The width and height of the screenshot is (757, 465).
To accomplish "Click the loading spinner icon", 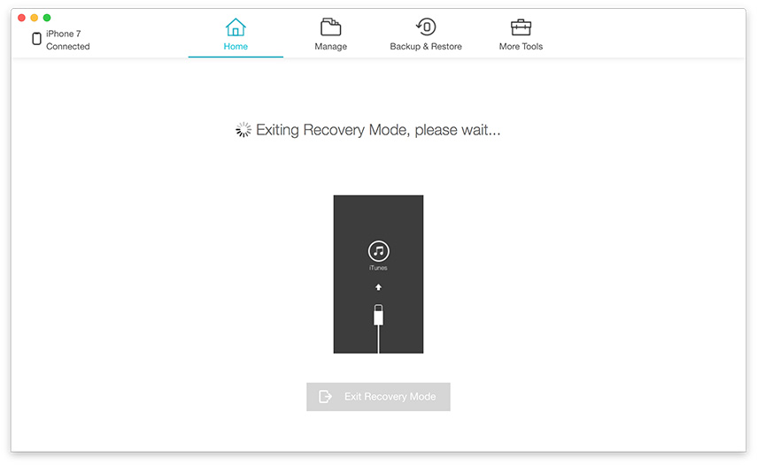I will (x=243, y=130).
